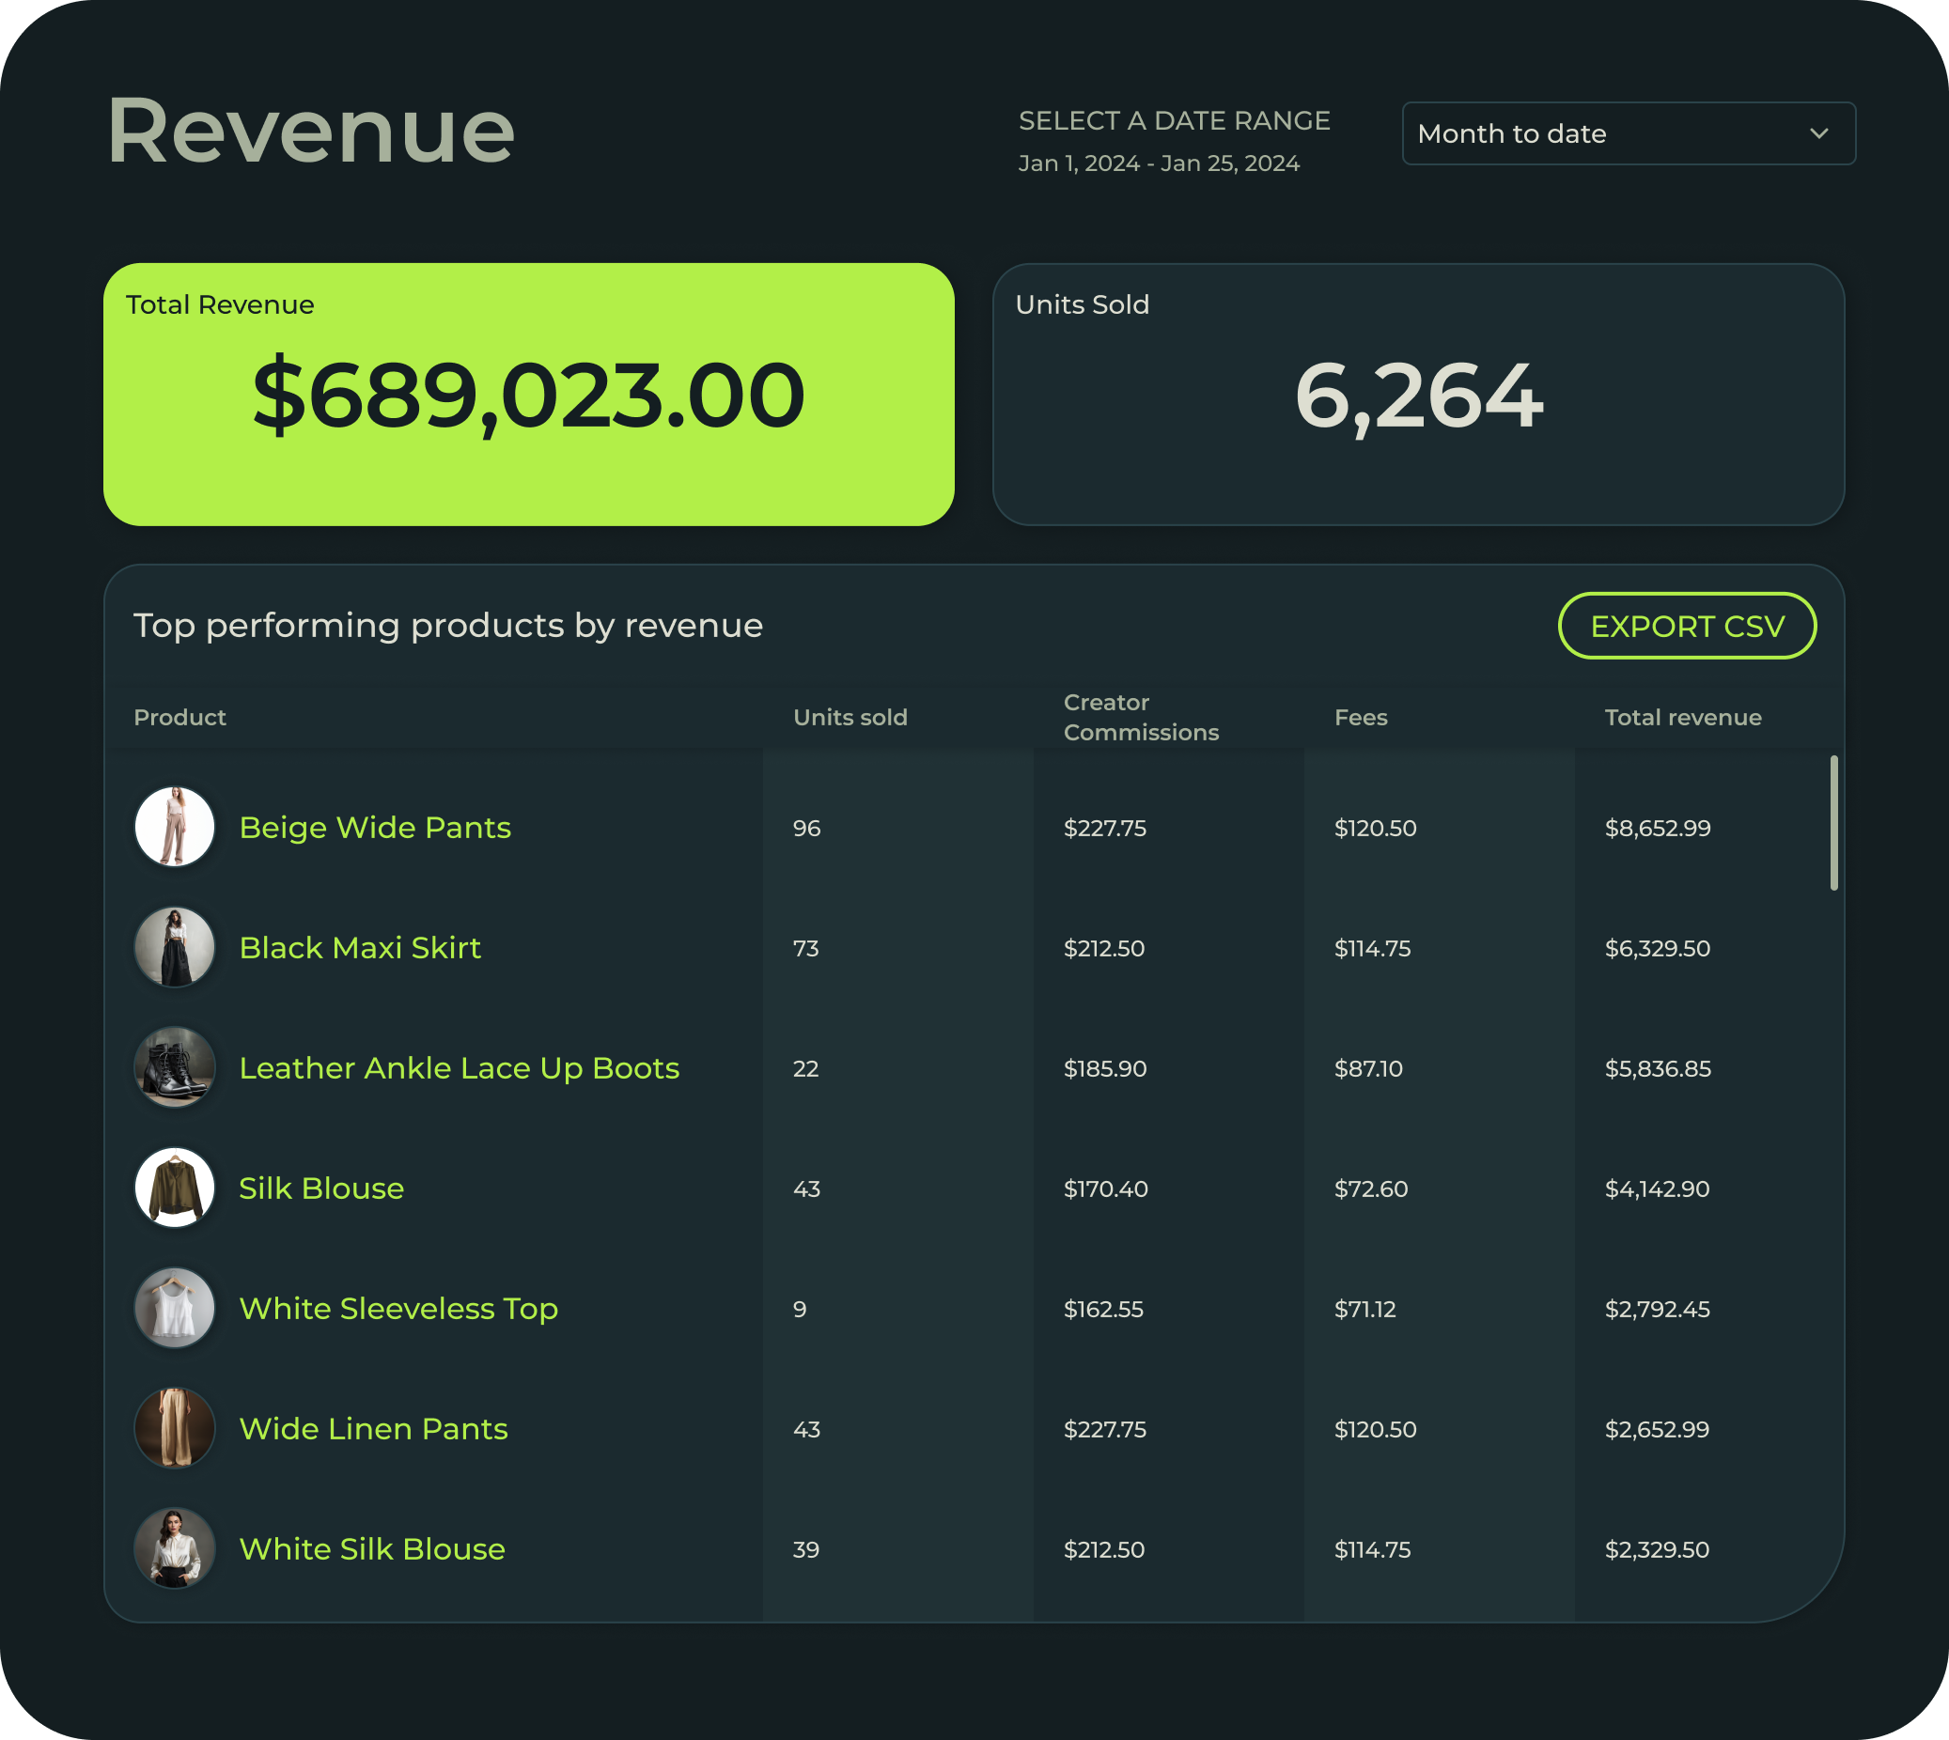This screenshot has height=1740, width=1949.
Task: Click the White Silk Blouse thumbnail
Action: click(174, 1548)
